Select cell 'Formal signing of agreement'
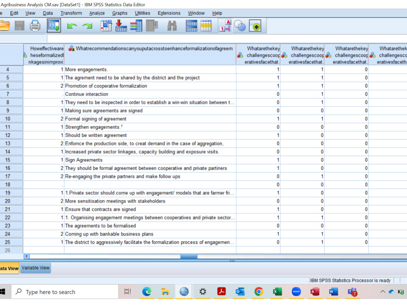The width and height of the screenshot is (407, 305). pyautogui.click(x=150, y=119)
